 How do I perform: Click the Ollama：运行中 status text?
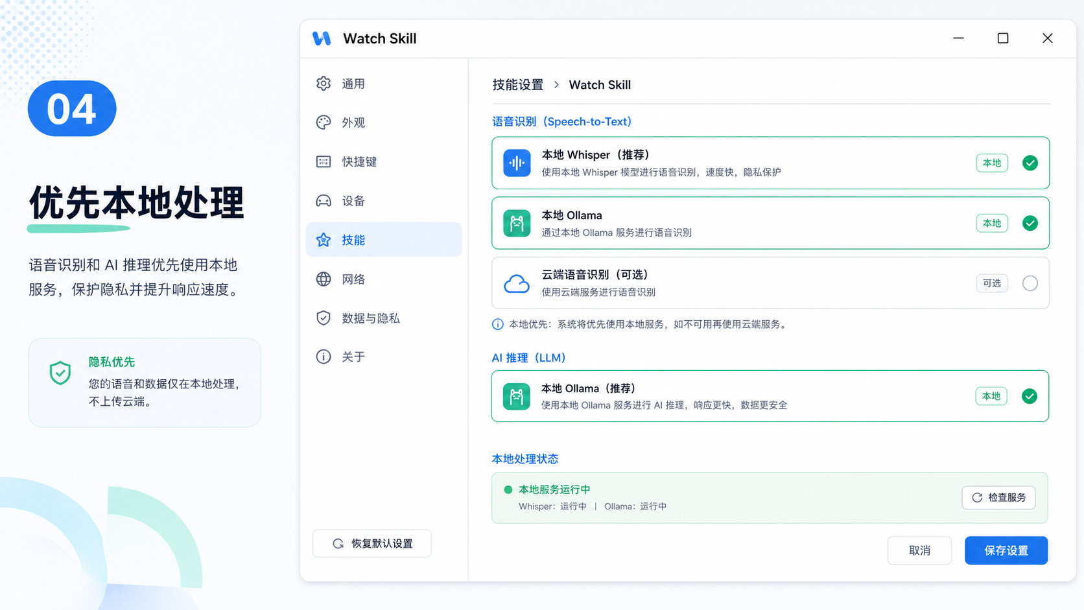pos(635,506)
